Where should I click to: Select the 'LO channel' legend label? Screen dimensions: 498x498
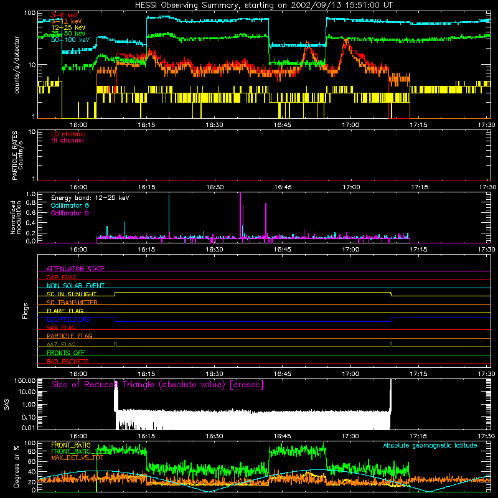68,134
